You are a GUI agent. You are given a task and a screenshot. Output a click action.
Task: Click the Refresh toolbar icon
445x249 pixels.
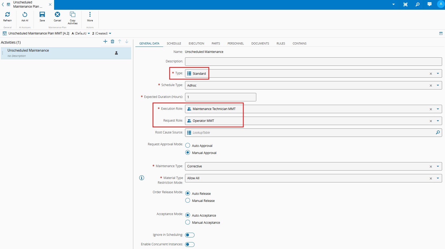[7, 14]
